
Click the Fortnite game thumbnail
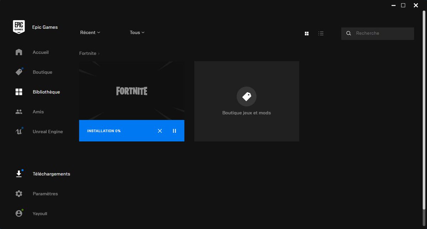click(x=132, y=91)
